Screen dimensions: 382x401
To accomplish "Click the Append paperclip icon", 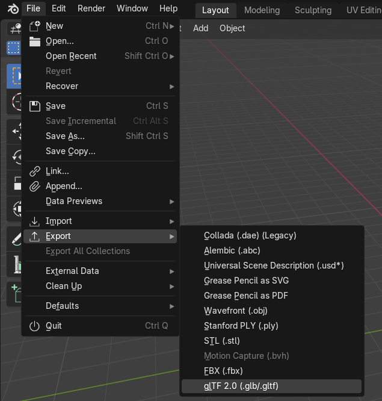I will (34, 186).
